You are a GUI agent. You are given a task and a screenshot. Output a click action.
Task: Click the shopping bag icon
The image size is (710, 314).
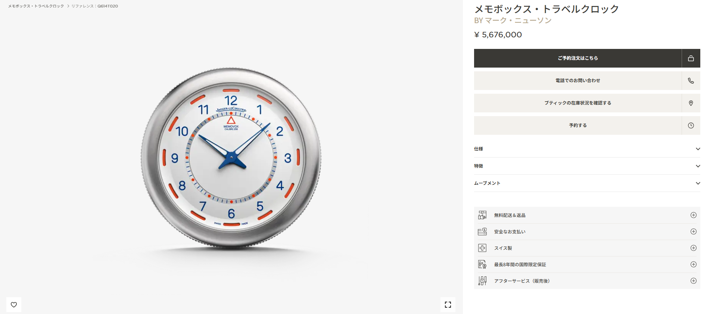point(691,58)
